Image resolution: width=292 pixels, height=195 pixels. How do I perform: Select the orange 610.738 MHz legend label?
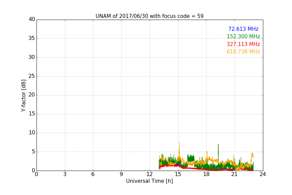tap(243, 51)
